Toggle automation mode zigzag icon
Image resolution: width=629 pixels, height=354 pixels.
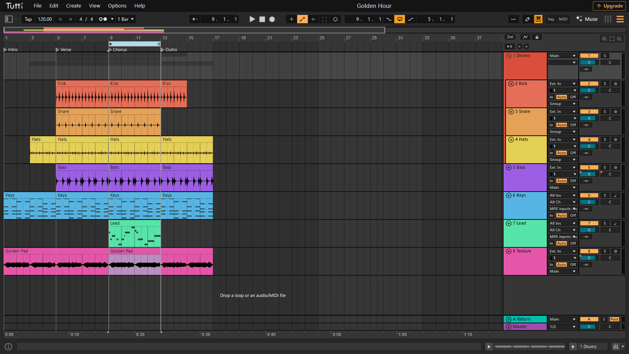click(525, 37)
